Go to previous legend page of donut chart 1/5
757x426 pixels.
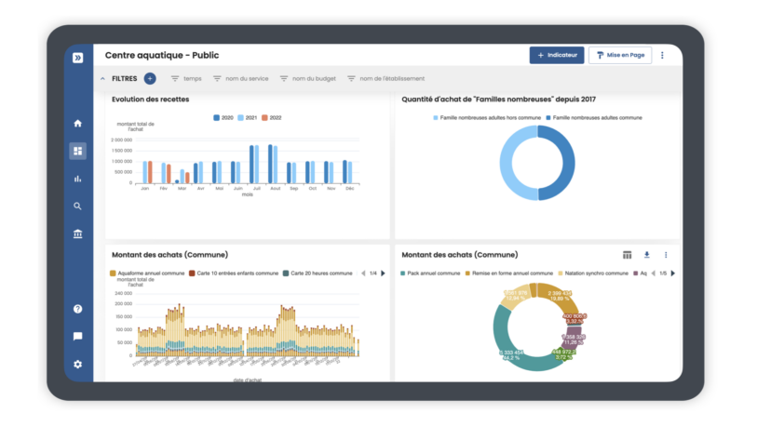tap(654, 273)
